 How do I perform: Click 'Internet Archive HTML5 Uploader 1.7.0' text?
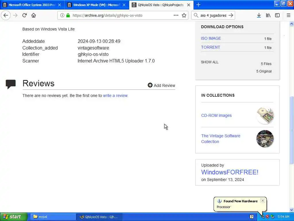point(116,61)
